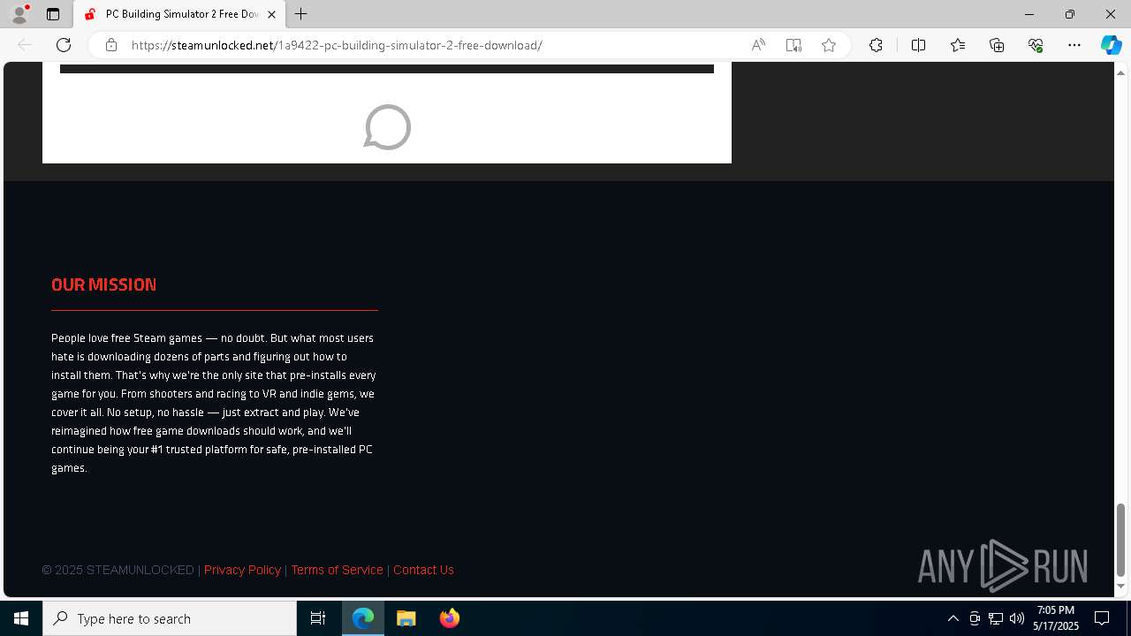Open the Terms of Service link

coord(337,570)
